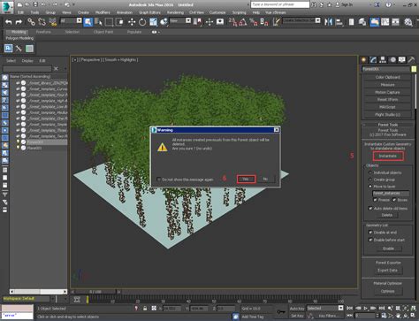This screenshot has width=419, height=321.
Task: Activate the Select Object tool
Action: [x=88, y=22]
